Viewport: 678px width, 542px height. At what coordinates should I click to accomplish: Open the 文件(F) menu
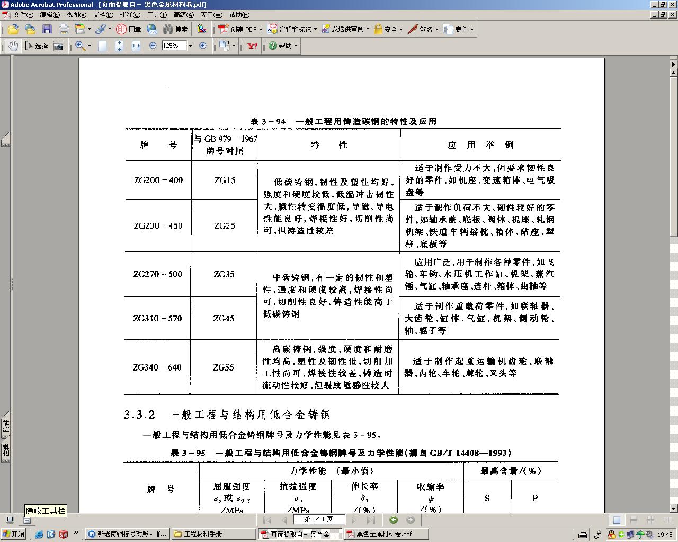23,15
